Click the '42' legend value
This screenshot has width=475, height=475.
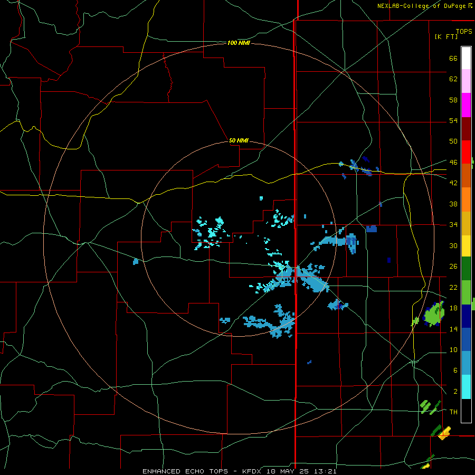453,183
